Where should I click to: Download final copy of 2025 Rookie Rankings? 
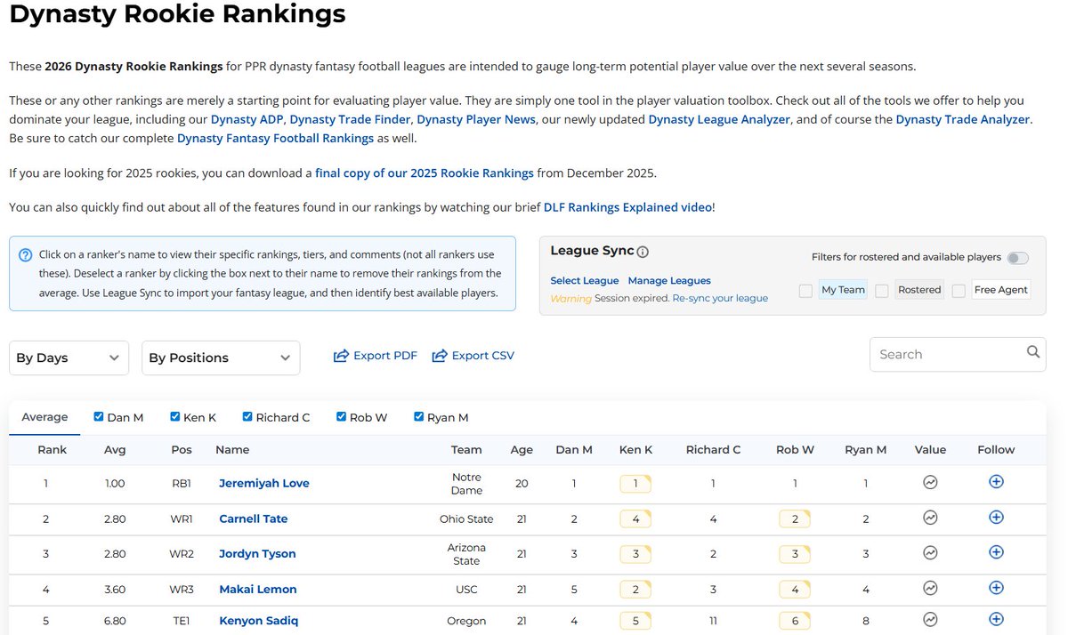(425, 173)
